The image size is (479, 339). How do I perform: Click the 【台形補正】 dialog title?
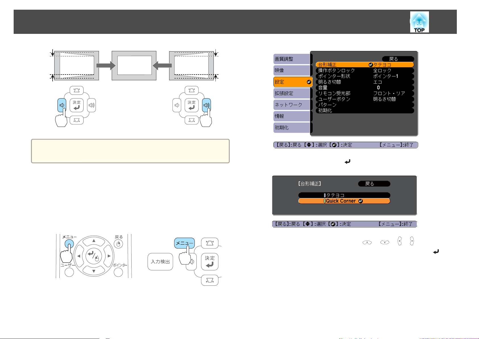click(x=310, y=184)
